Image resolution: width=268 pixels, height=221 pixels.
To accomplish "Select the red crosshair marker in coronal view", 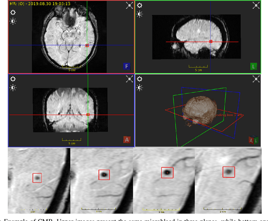I will (x=88, y=114).
